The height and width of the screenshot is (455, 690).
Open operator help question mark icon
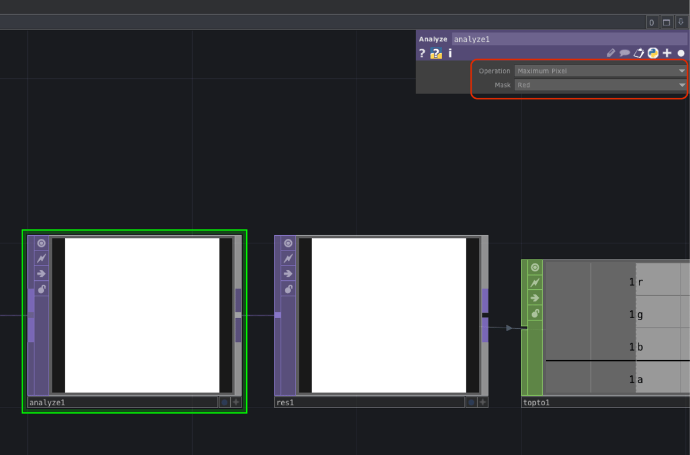(x=422, y=54)
